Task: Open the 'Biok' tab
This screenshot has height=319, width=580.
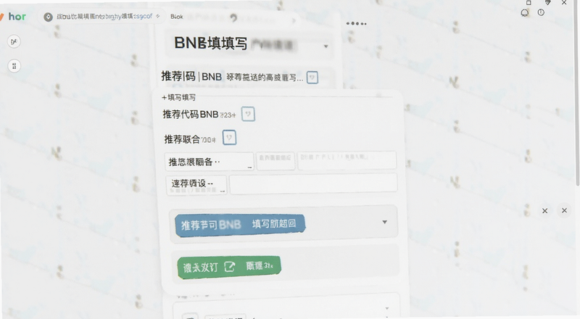Action: [177, 17]
